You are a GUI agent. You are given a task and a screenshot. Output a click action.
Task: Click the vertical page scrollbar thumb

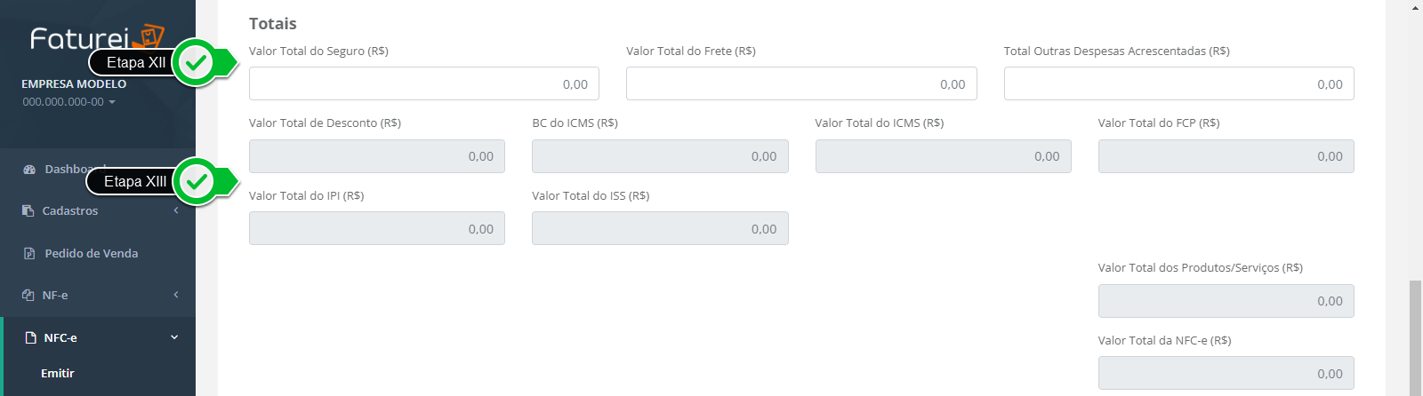pos(1415,337)
